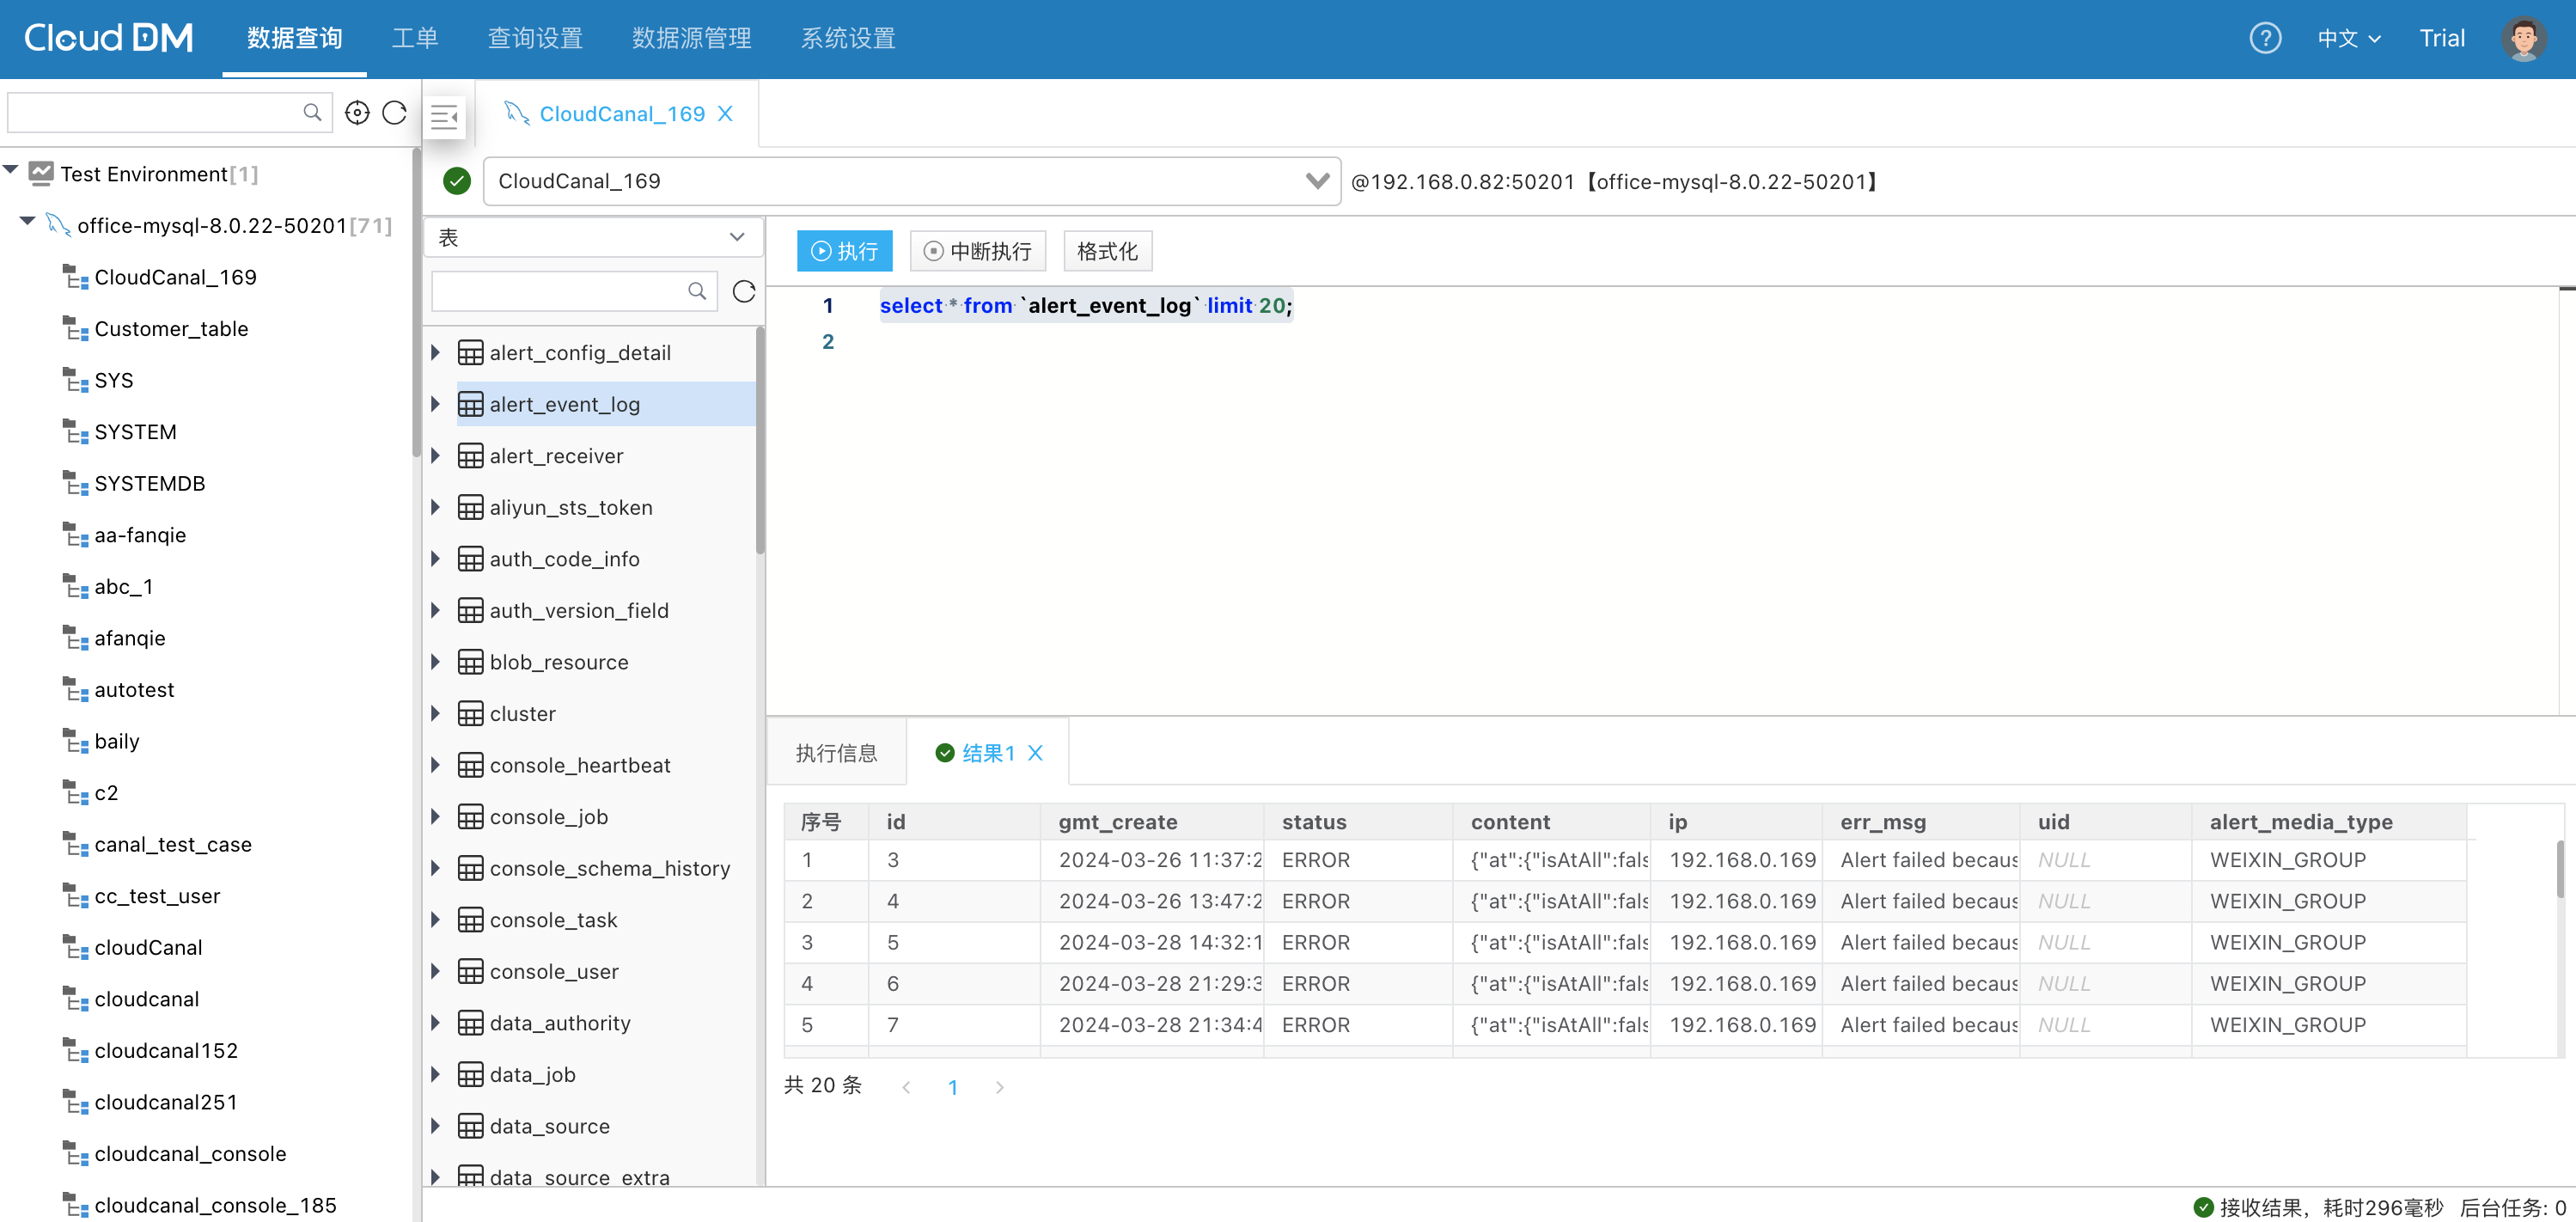Click 执行信息 tab in results panel

tap(838, 752)
